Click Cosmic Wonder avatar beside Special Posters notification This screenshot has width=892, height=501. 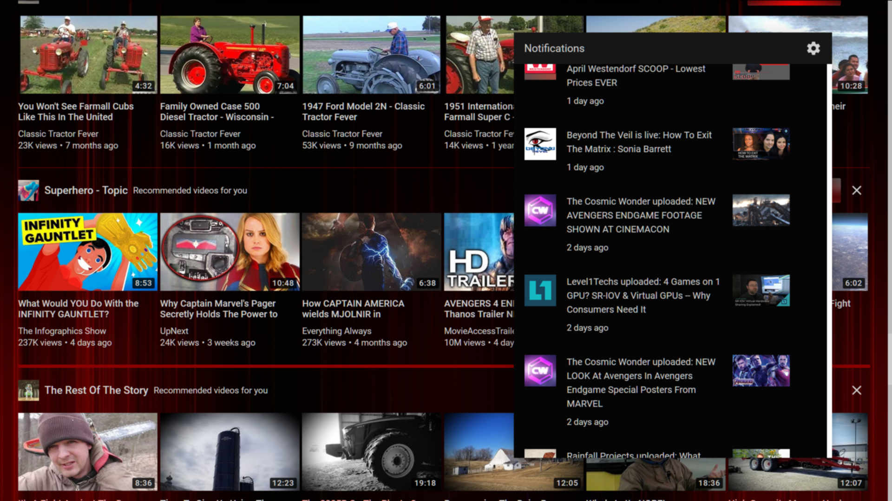coord(540,371)
